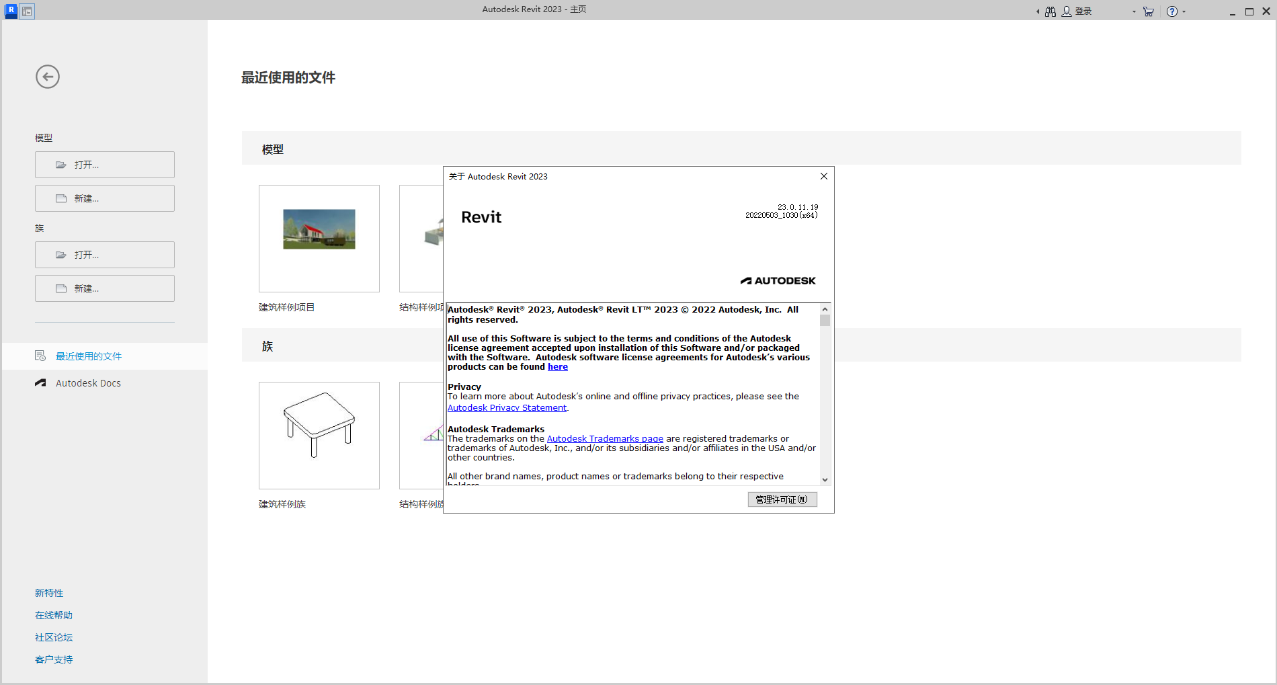Expand the help dropdown arrow
This screenshot has width=1277, height=685.
click(1185, 11)
